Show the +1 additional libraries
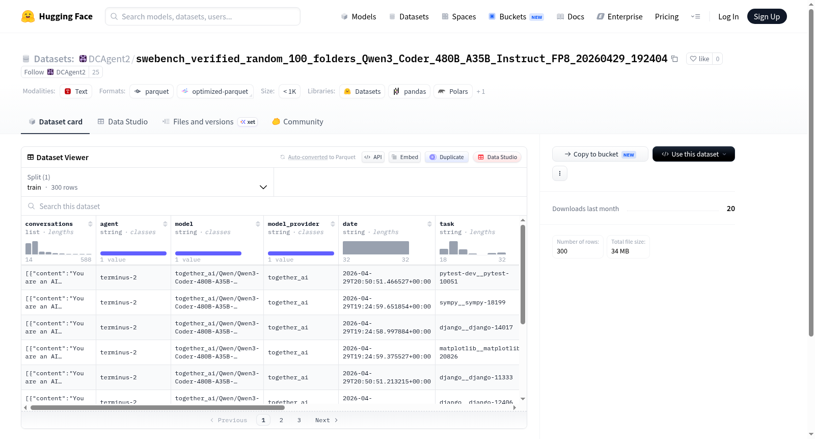Viewport: 815px width, 439px height. tap(481, 92)
